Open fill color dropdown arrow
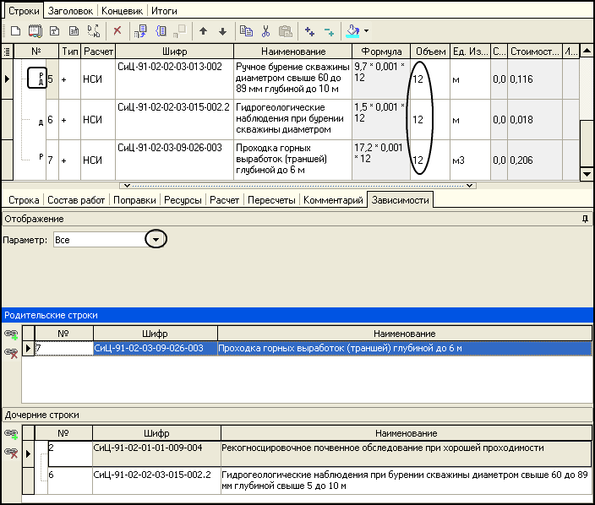 click(366, 31)
